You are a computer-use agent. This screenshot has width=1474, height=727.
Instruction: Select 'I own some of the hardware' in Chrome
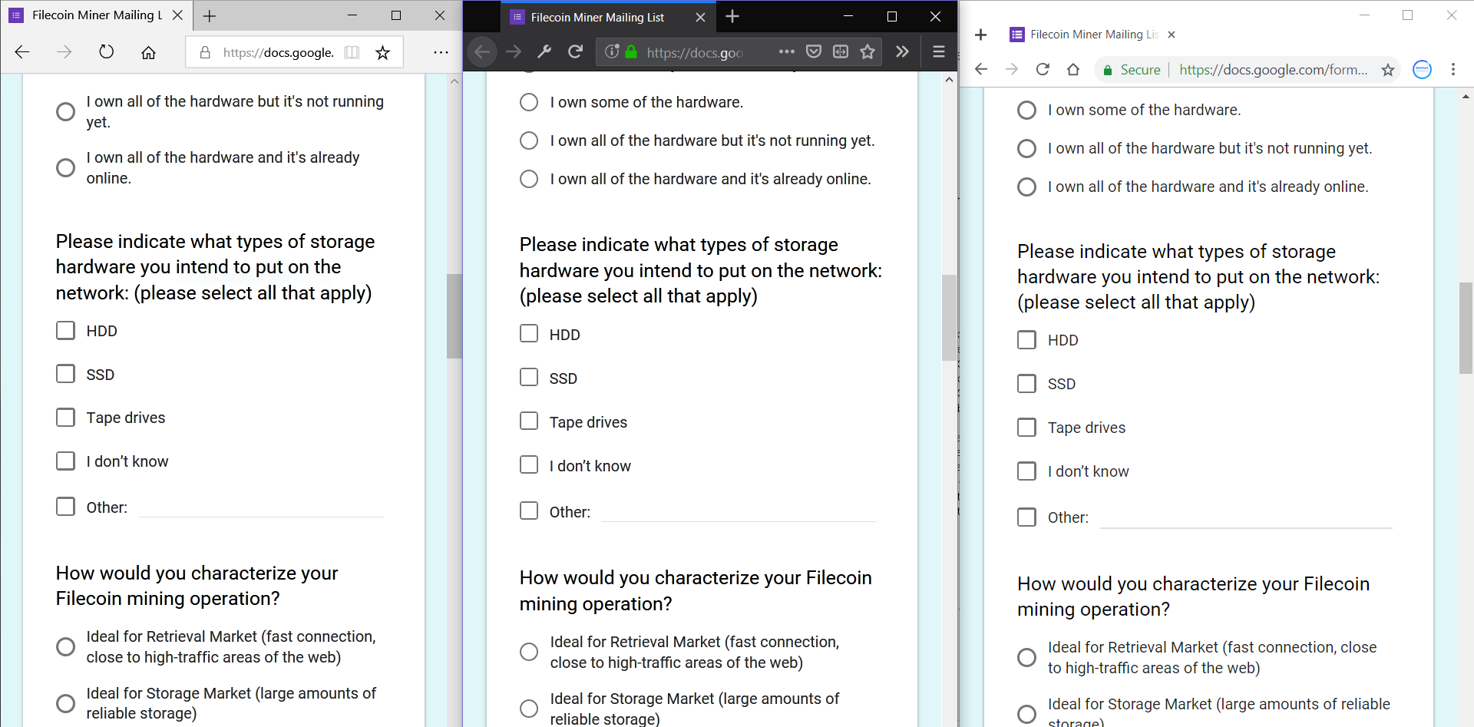coord(1027,110)
